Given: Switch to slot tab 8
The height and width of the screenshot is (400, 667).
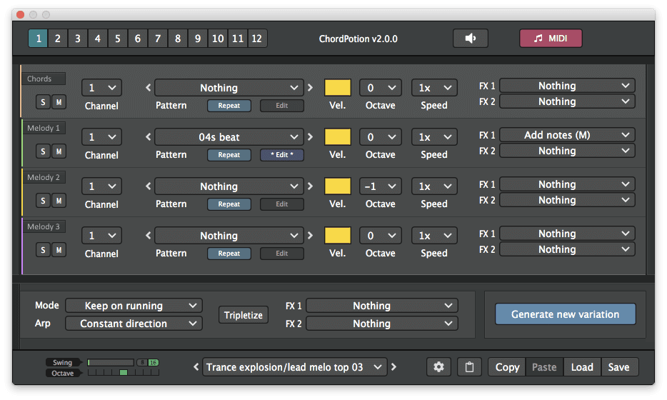Looking at the screenshot, I should coord(178,39).
